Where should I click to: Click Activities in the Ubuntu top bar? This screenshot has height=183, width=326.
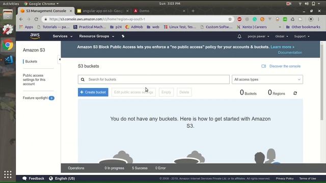click(x=11, y=4)
